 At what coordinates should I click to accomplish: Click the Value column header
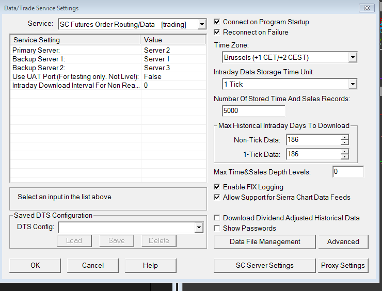pos(173,40)
